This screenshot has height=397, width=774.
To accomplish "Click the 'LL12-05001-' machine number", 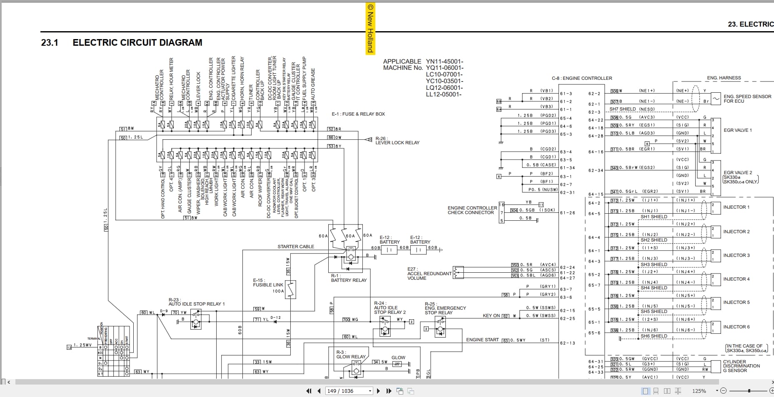I will pyautogui.click(x=444, y=94).
